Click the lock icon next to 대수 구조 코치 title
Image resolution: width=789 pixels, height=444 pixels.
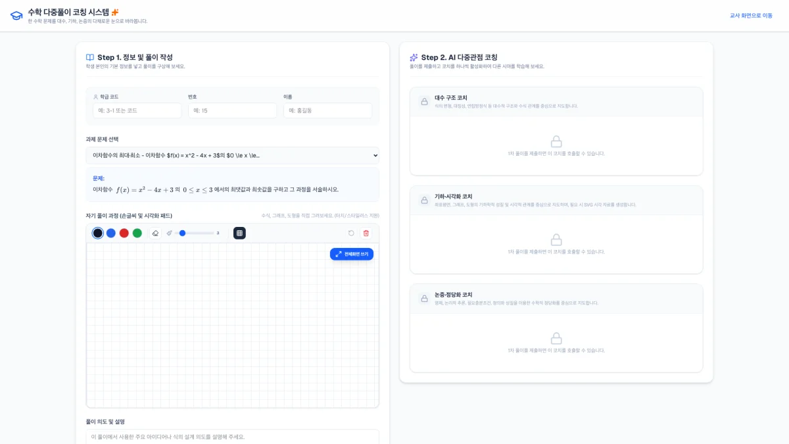(x=424, y=101)
